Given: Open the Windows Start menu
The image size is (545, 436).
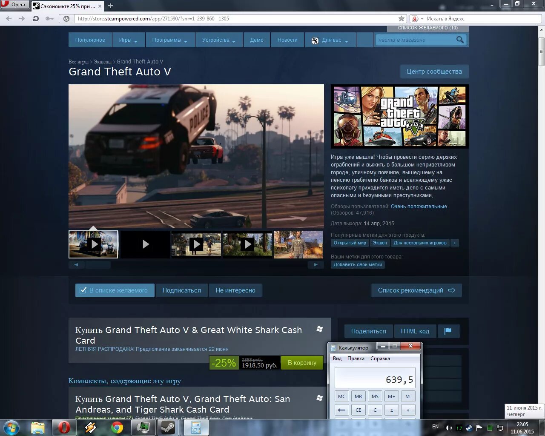Looking at the screenshot, I should point(11,427).
